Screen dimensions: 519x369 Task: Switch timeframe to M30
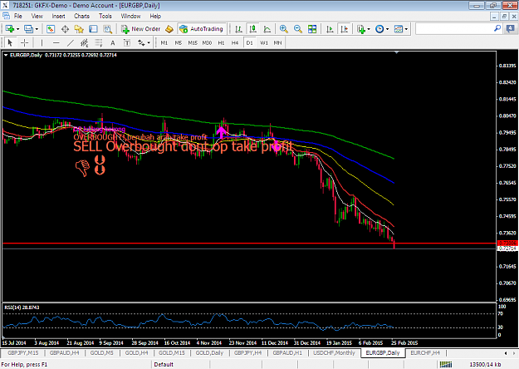pos(207,42)
